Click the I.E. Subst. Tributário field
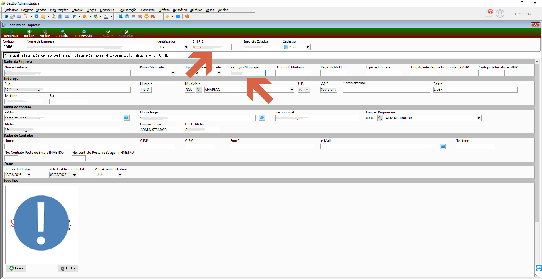The image size is (542, 279). coord(293,73)
